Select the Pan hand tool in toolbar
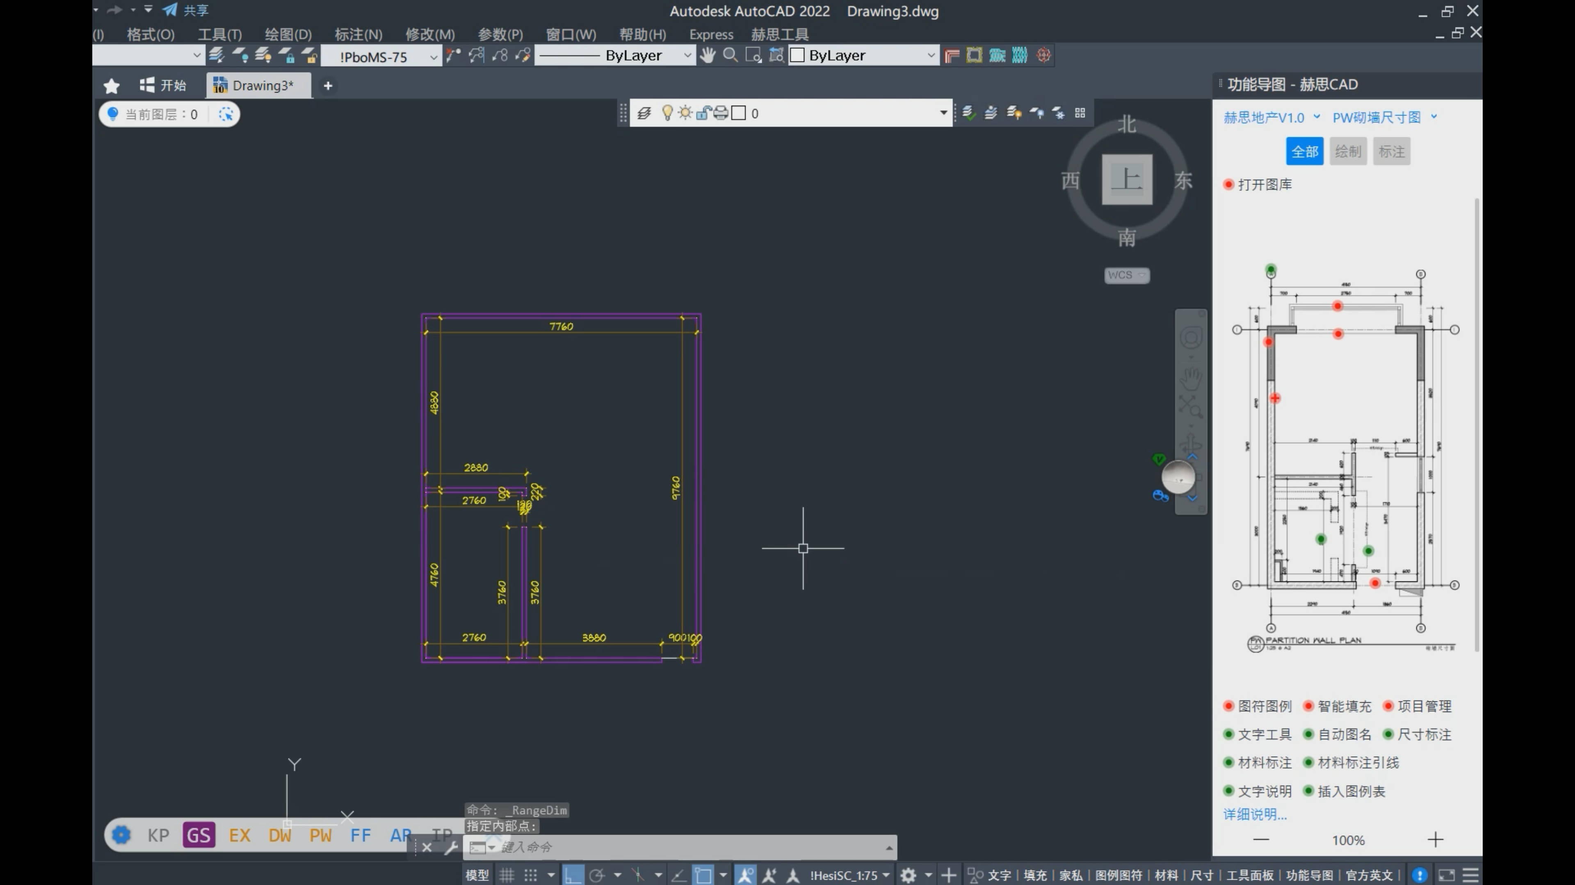The image size is (1575, 885). (x=708, y=56)
